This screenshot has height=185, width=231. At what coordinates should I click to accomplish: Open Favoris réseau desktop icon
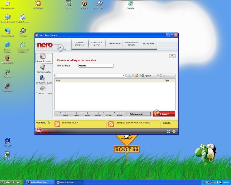(x=8, y=32)
